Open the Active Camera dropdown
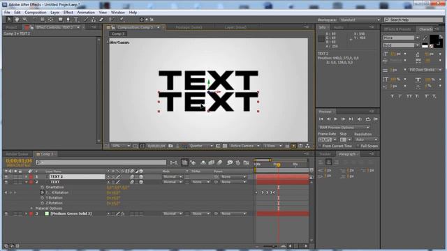The image size is (447, 251). 244,146
